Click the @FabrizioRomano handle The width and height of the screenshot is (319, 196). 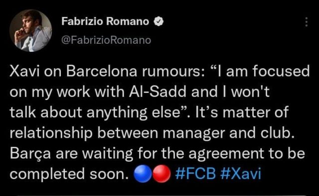click(x=106, y=40)
